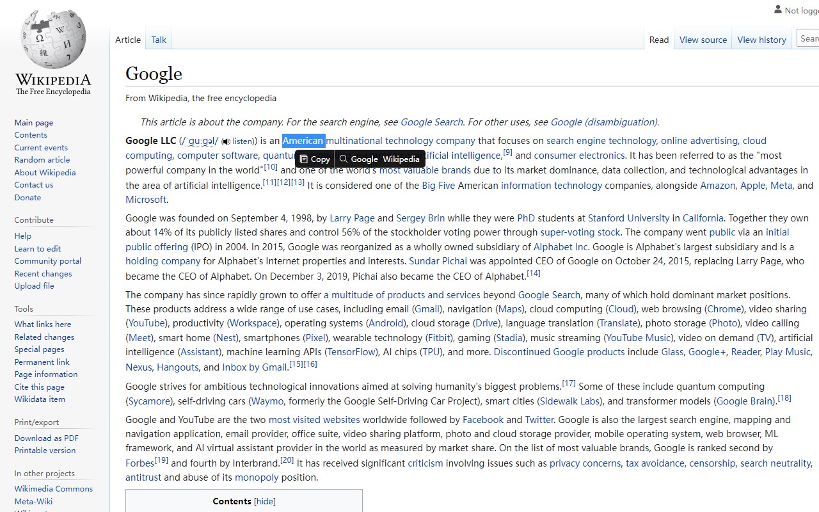Open the Sergey Brin link
819x512 pixels.
pos(420,218)
